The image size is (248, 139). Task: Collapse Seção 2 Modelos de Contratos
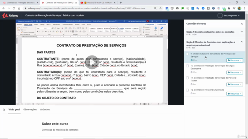pos(241,42)
